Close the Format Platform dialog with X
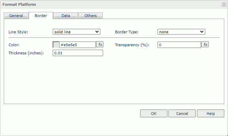Screen dimensions: 228x136 click(224, 4)
